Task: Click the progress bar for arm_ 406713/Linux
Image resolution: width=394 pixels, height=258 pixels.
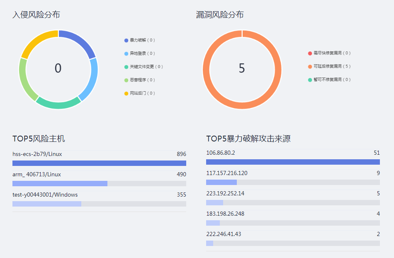Action: 99,183
